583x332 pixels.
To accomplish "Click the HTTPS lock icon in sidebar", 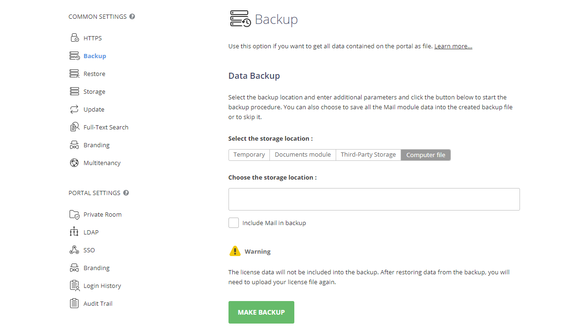I will 74,38.
